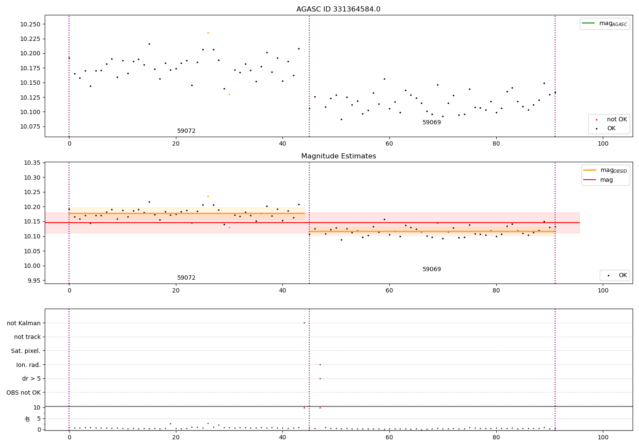Click the "dr" y-axis label

(27, 418)
